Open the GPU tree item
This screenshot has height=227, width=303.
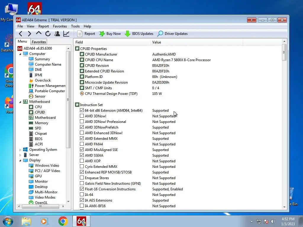[x=38, y=176]
